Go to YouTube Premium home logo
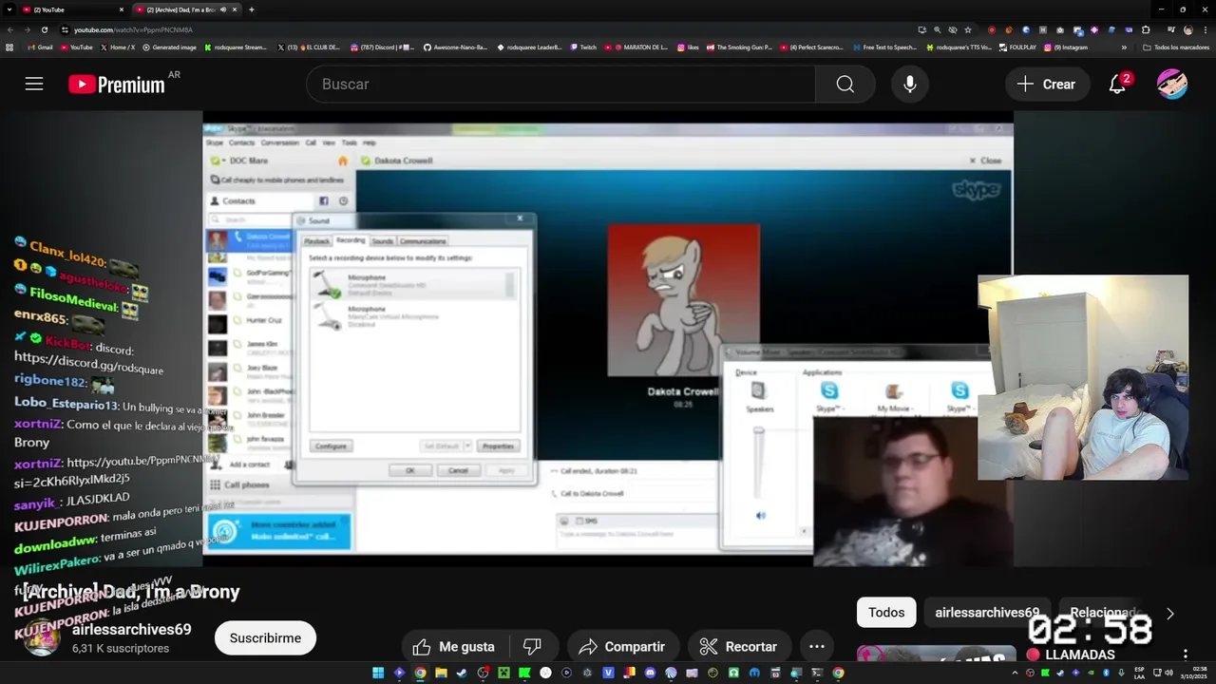The image size is (1216, 684). click(x=118, y=85)
